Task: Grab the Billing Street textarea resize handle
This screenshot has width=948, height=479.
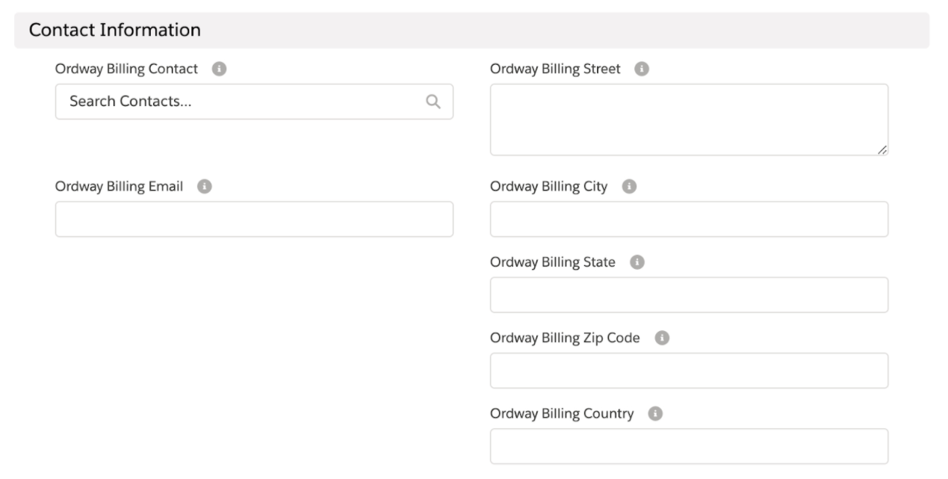Action: pos(882,149)
